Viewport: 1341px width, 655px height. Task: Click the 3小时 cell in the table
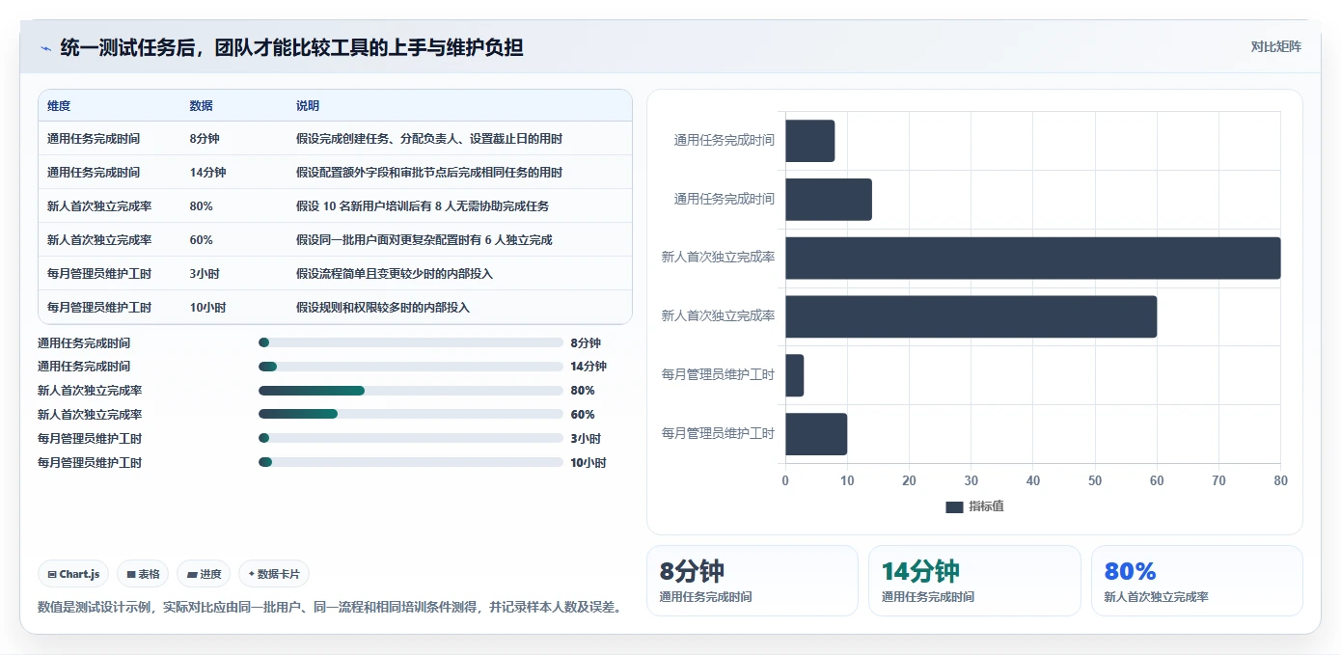[x=205, y=274]
